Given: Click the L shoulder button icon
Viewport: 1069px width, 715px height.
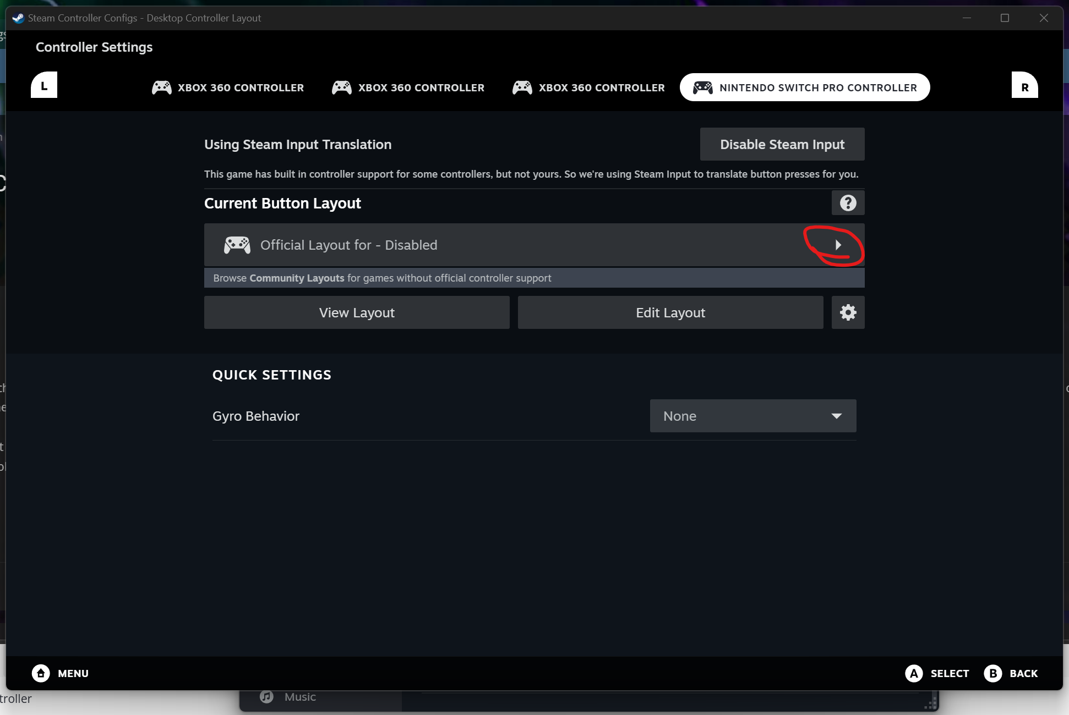Looking at the screenshot, I should pos(44,85).
